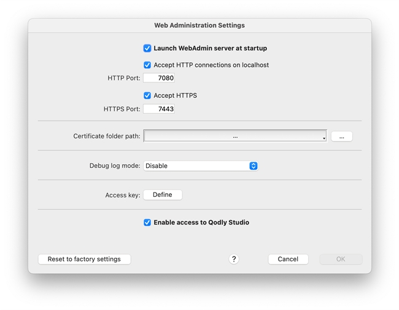Disable Accept HTTP connections on localhost
Viewport: 399px width, 310px height.
click(147, 65)
